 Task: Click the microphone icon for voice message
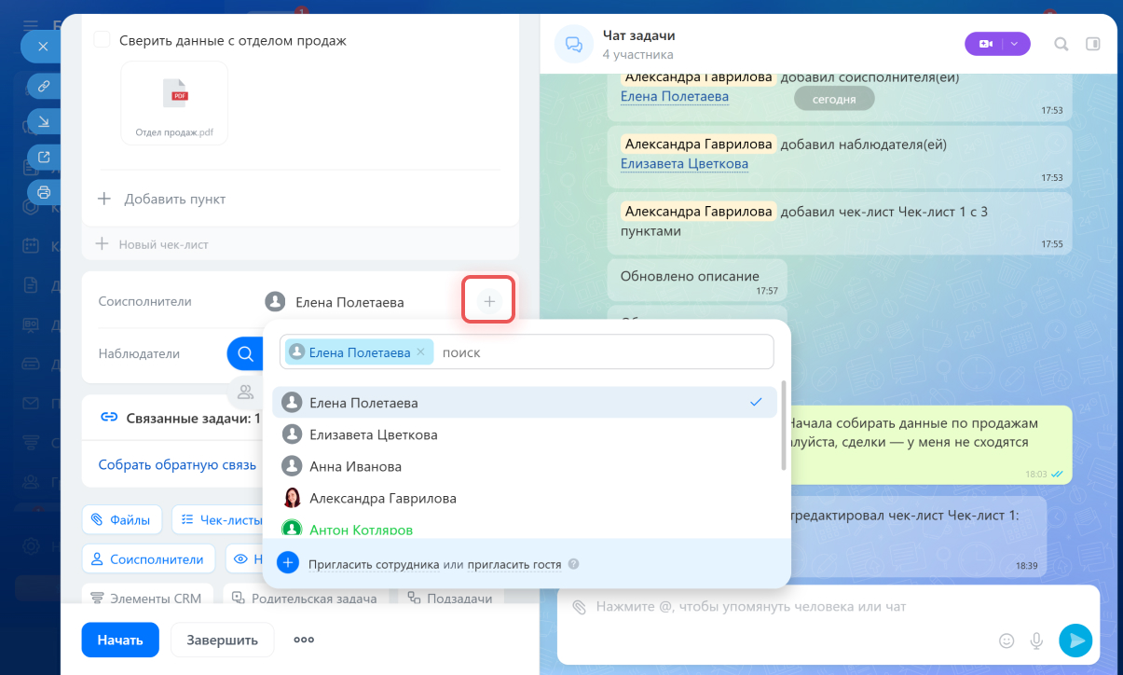1036,641
